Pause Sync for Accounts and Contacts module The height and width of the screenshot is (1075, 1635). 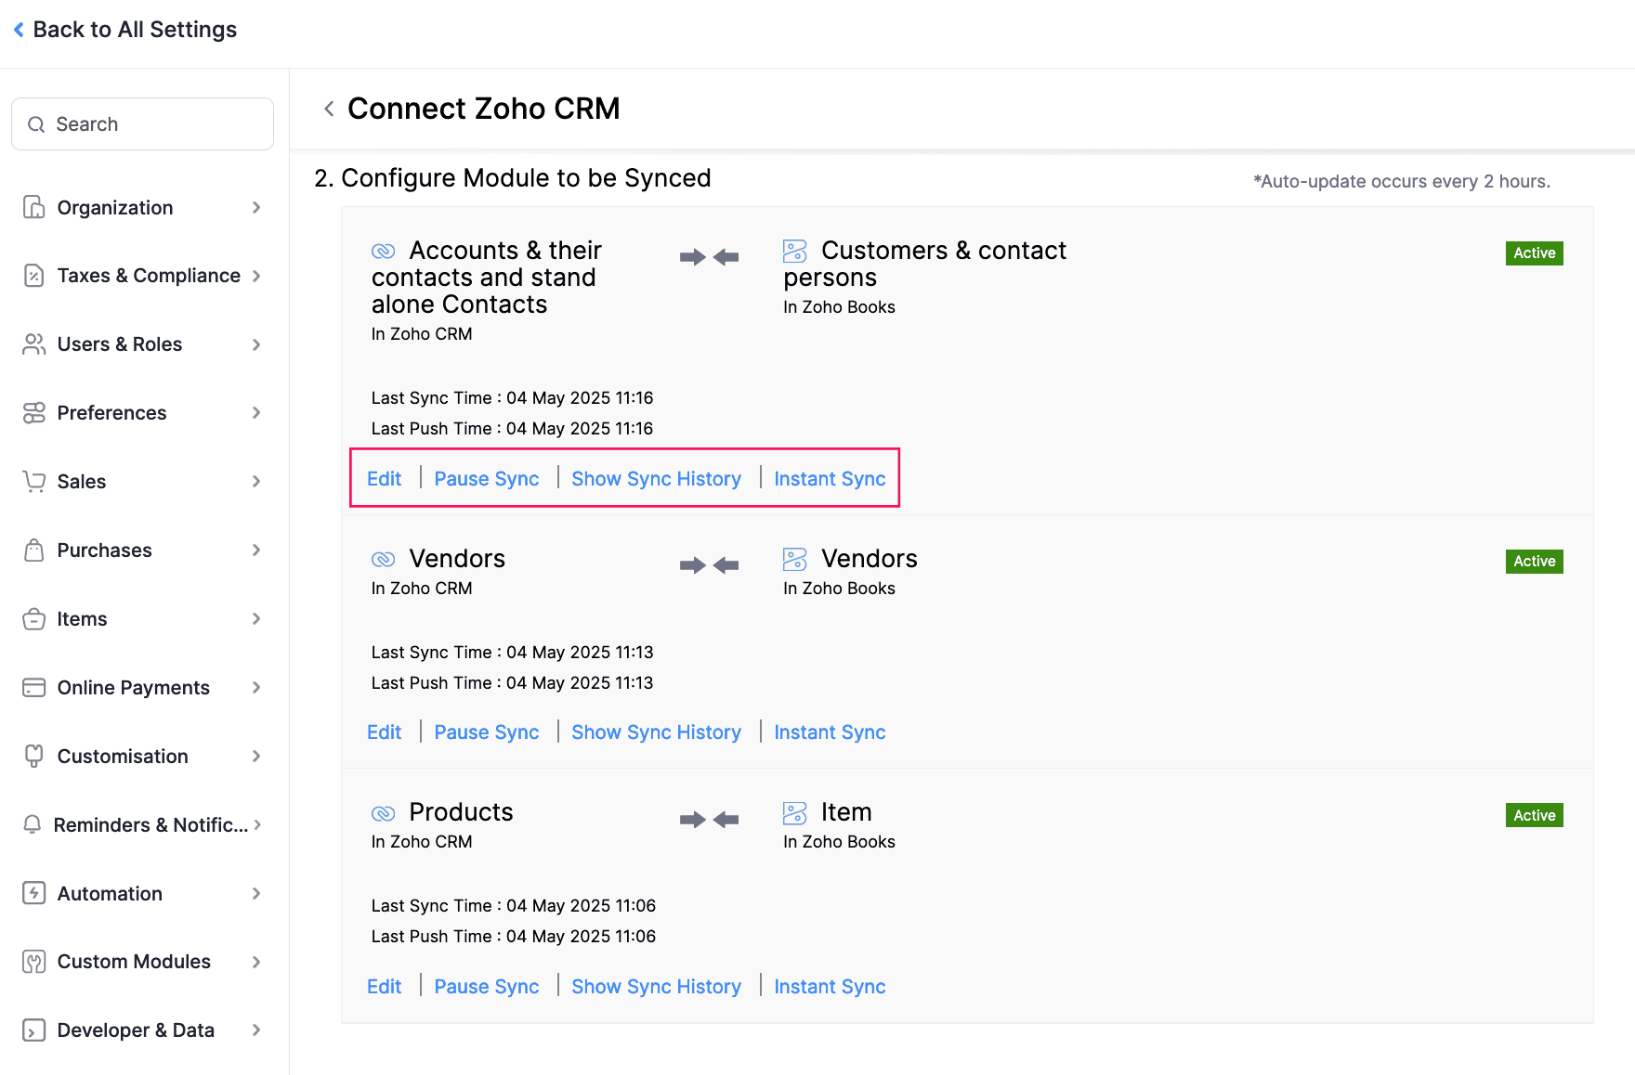(x=487, y=479)
